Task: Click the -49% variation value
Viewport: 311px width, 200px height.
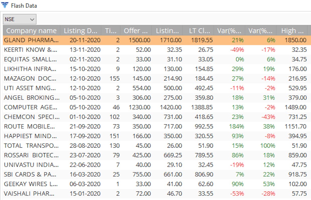Action: [237, 50]
